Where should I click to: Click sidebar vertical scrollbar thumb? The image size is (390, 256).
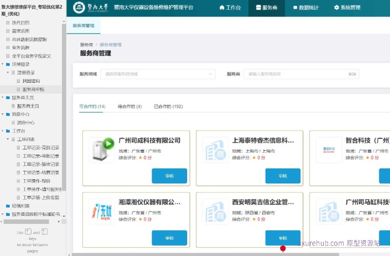click(x=64, y=107)
